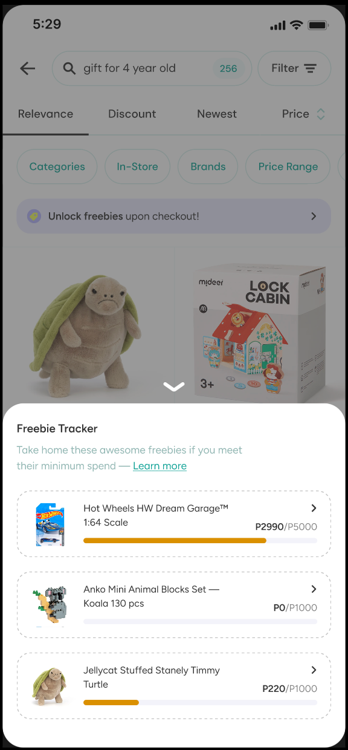Image resolution: width=348 pixels, height=750 pixels.
Task: Open Anko Koala Blocks details chevron
Action: [314, 589]
